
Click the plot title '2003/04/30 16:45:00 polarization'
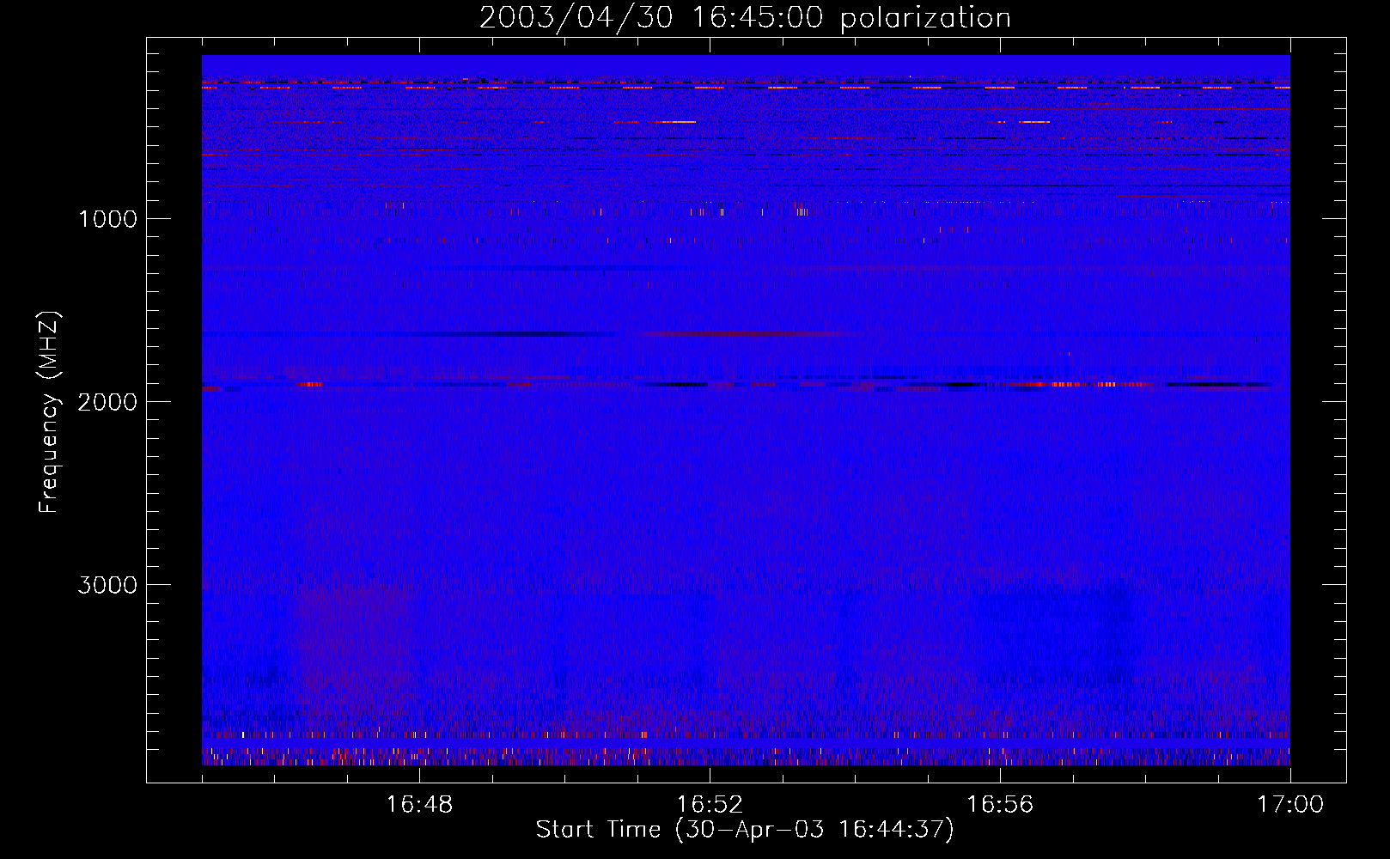pos(745,18)
